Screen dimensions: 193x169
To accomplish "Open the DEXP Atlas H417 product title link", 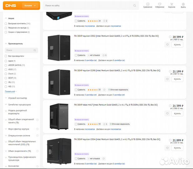I will tap(116, 105).
